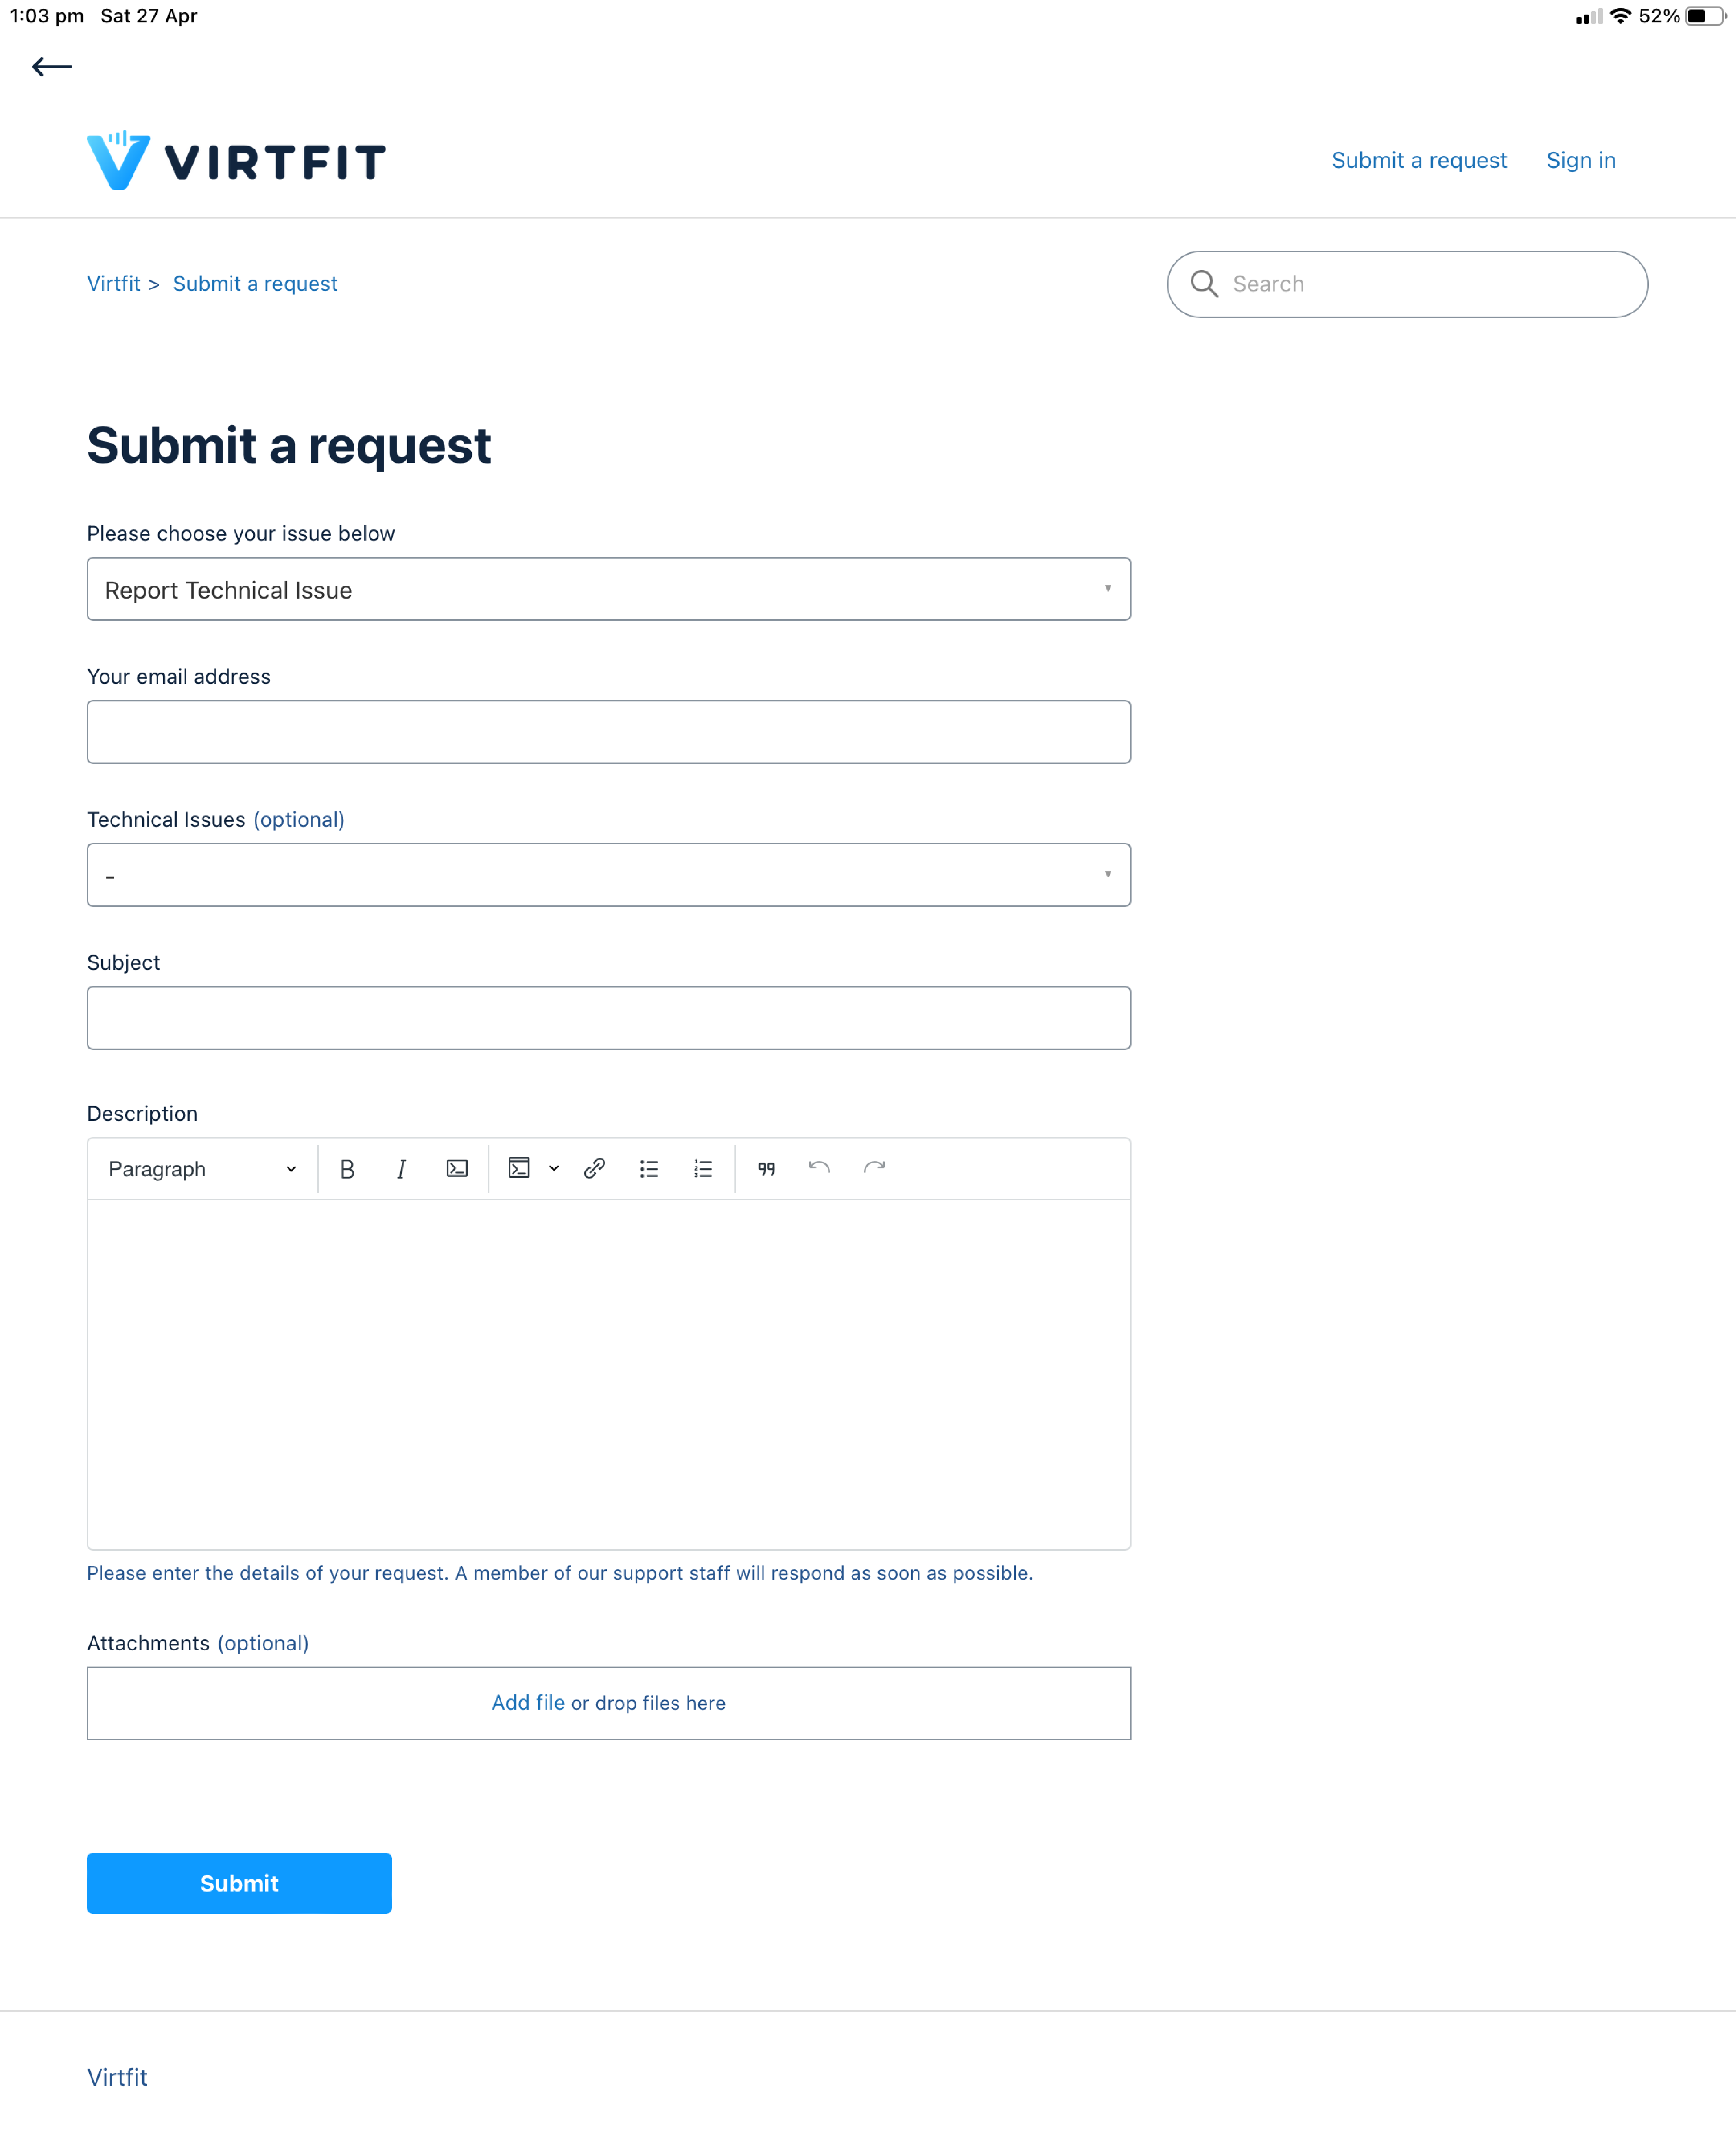The width and height of the screenshot is (1736, 2144).
Task: Focus the email address field
Action: (x=609, y=732)
